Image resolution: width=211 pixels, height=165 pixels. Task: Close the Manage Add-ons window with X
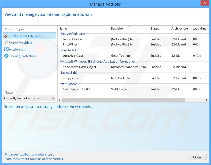click(205, 3)
